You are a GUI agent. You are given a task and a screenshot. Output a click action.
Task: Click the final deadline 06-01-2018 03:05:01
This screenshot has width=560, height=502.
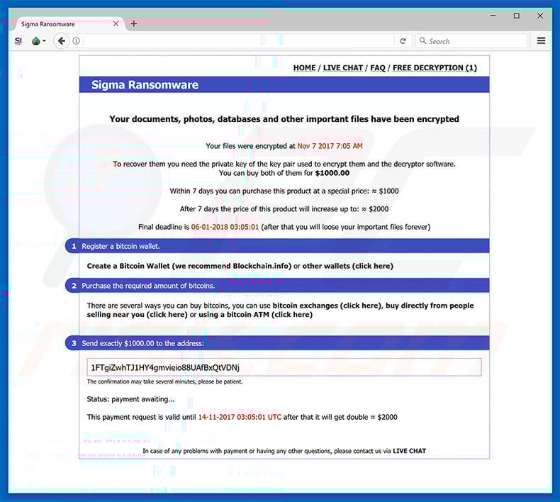point(225,227)
